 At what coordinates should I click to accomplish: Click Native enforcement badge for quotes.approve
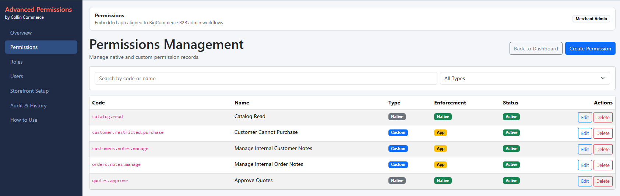(x=443, y=181)
